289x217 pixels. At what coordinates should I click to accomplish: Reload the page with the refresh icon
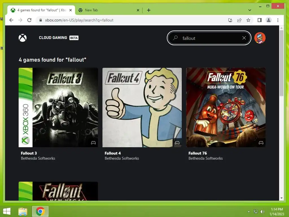click(x=29, y=20)
